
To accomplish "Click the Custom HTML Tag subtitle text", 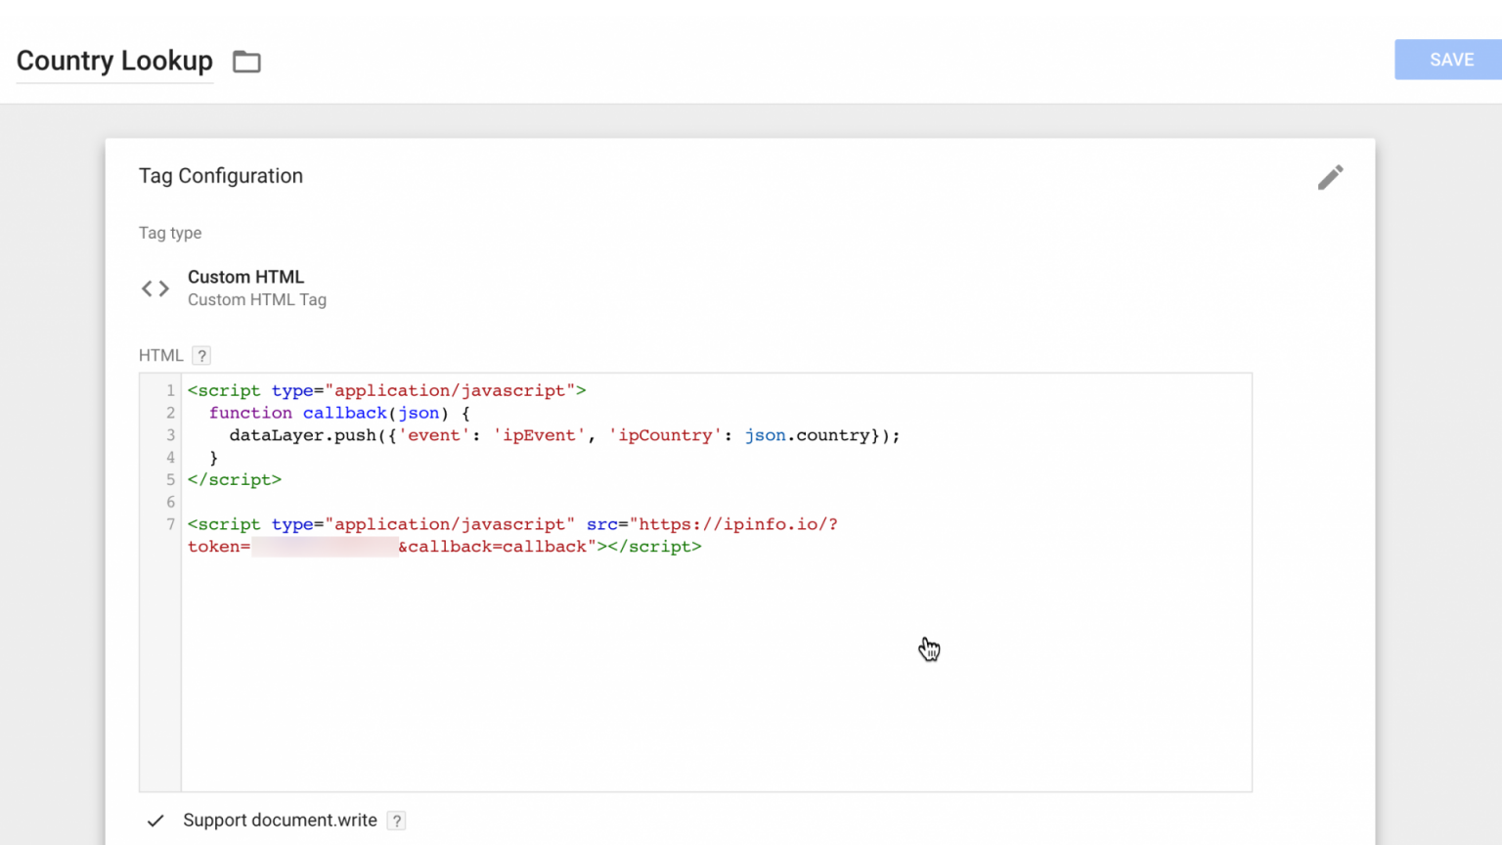I will click(257, 300).
